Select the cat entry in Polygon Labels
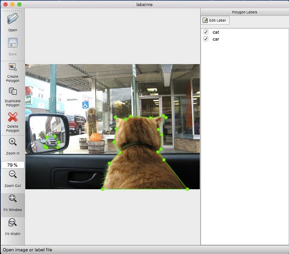This screenshot has width=289, height=254. [216, 32]
